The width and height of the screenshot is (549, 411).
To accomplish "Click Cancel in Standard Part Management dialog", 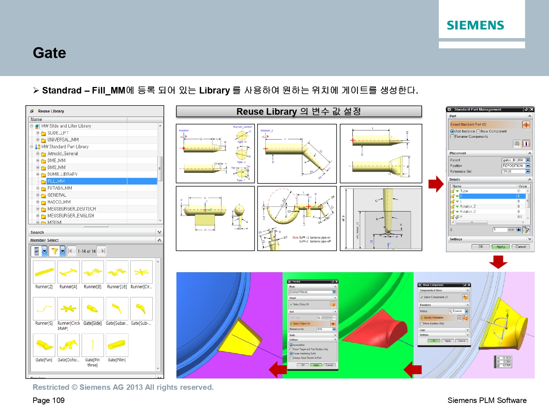I will tap(521, 247).
